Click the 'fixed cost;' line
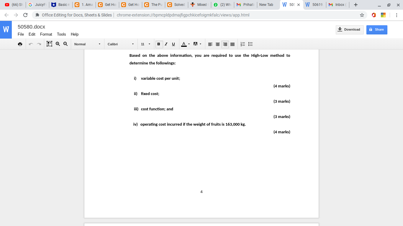The image size is (403, 226). click(x=150, y=94)
